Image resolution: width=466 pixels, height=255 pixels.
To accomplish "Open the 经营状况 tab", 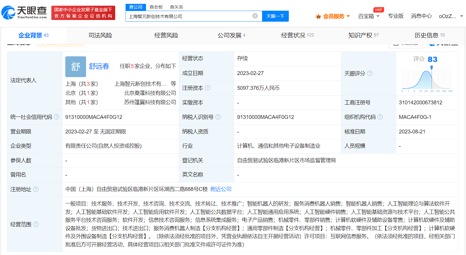I will 297,35.
